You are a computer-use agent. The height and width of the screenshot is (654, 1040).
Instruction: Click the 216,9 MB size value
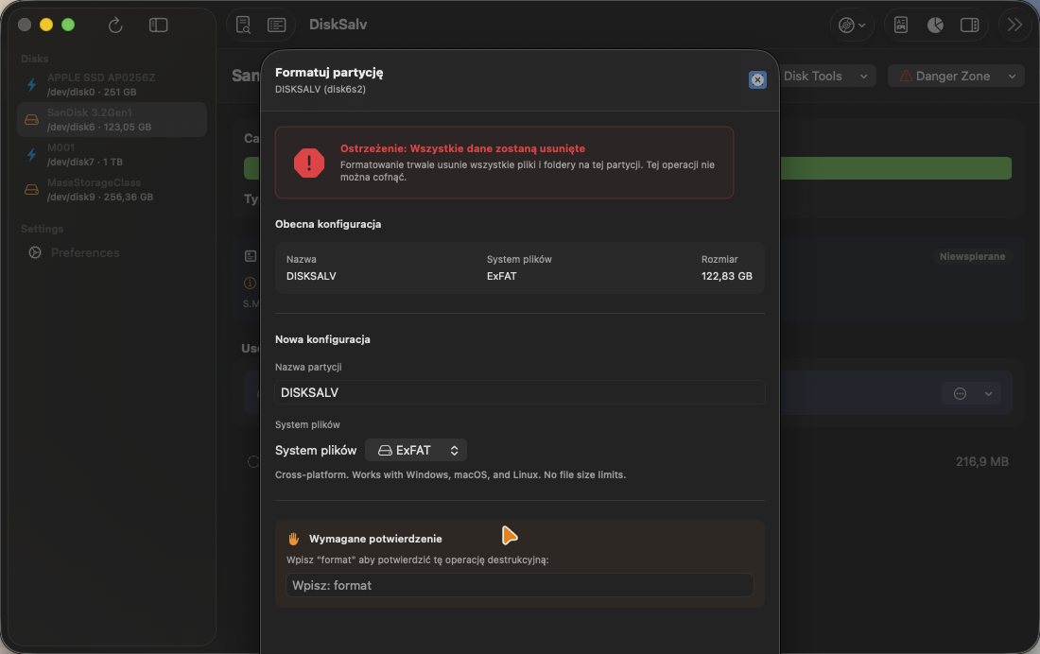(x=981, y=461)
